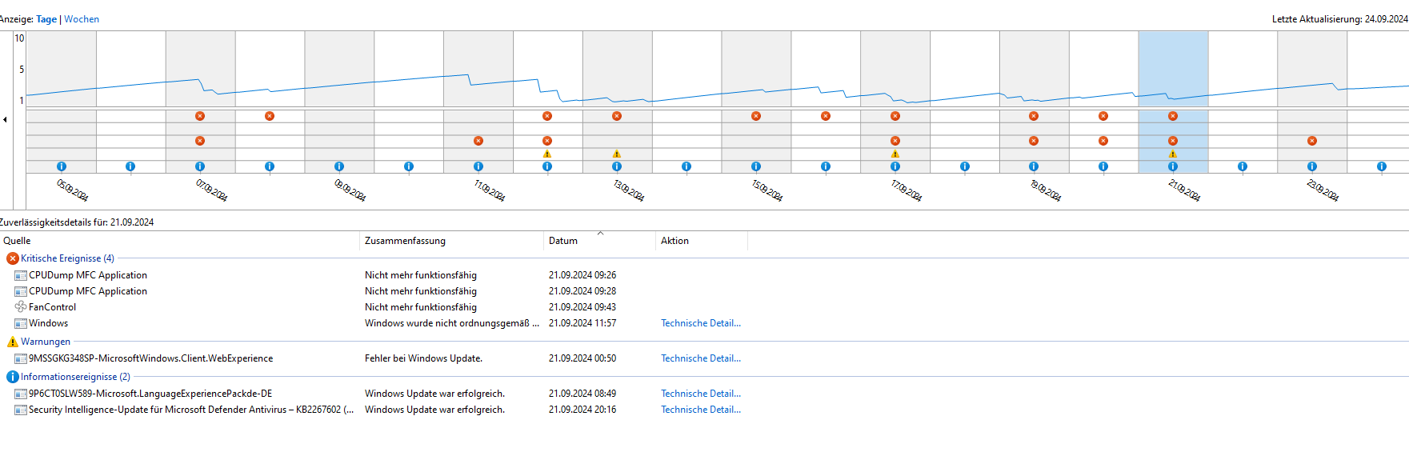Click the information icon for 19.09.2024

1034,166
